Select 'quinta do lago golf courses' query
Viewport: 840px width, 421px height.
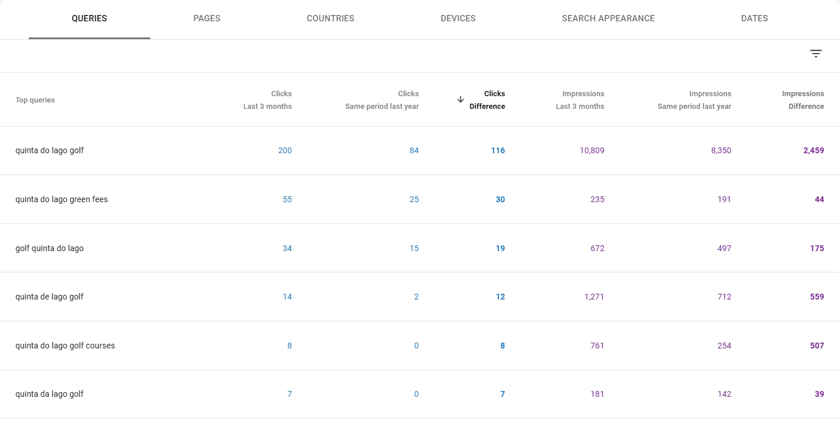click(x=65, y=346)
